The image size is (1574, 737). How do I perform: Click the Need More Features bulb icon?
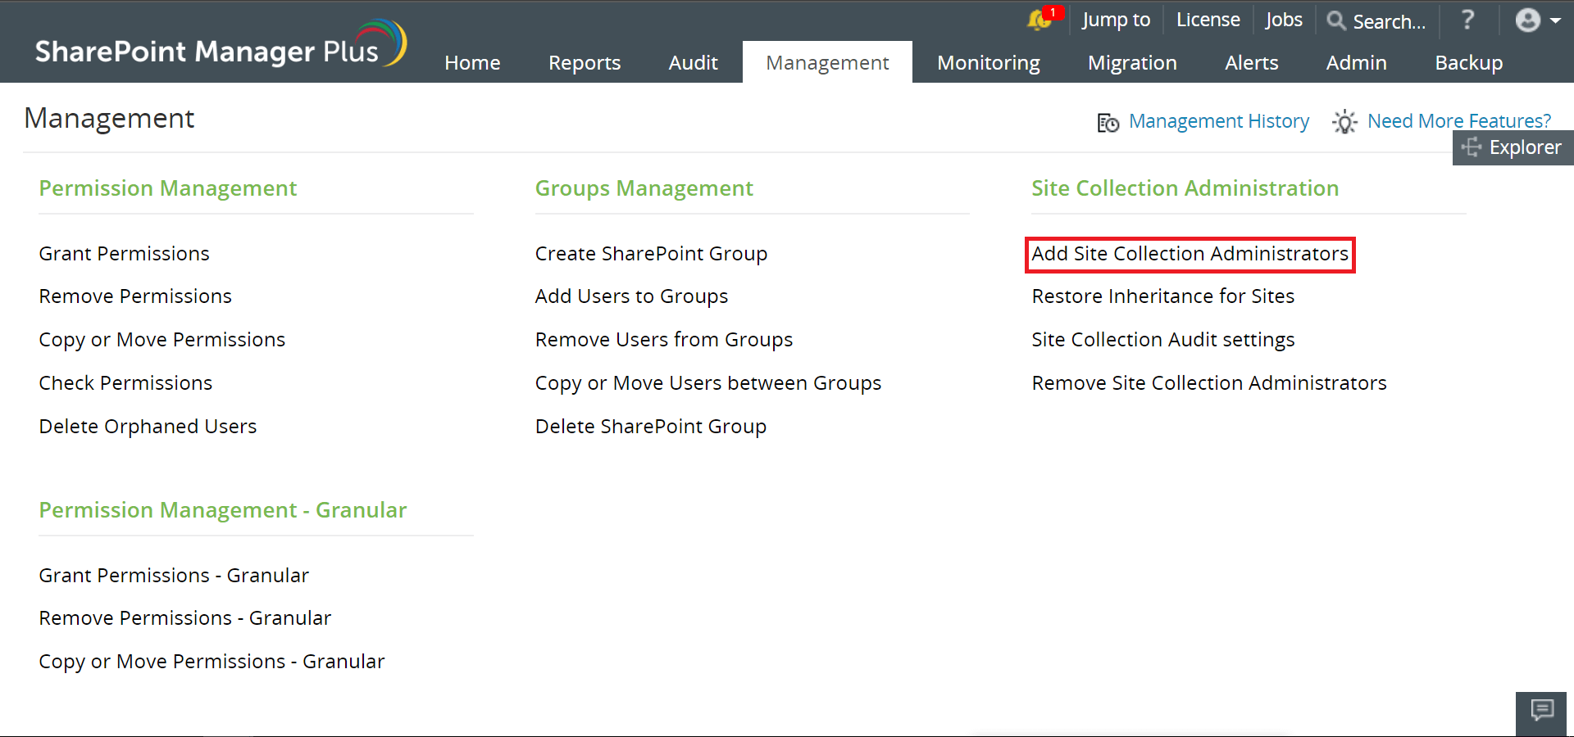(1344, 122)
